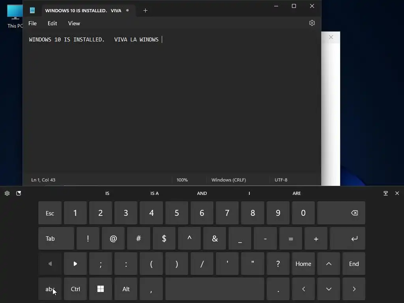Add a new Notepad tab
404x303 pixels.
point(145,10)
